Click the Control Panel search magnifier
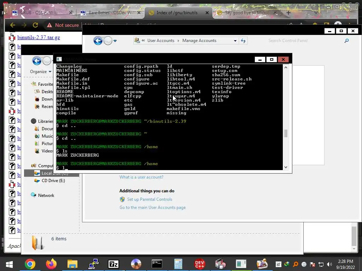This screenshot has height=271, width=362. tap(346, 41)
